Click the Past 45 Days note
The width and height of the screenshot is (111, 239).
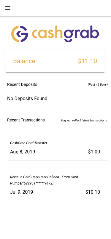(98, 84)
